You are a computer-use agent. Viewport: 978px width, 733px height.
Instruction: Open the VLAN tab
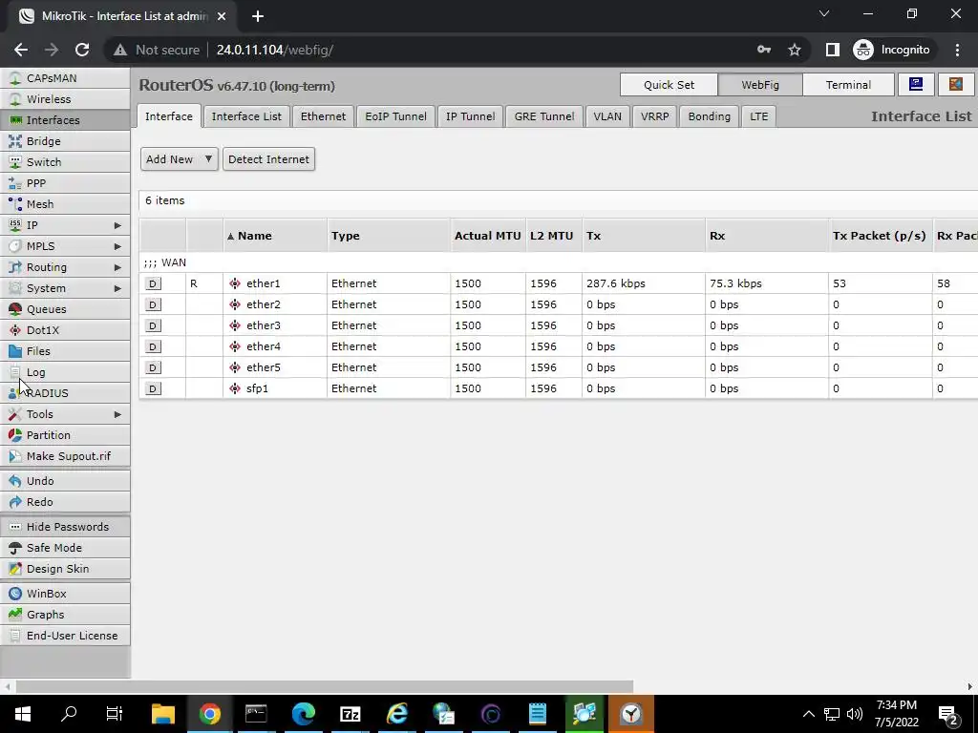click(607, 116)
